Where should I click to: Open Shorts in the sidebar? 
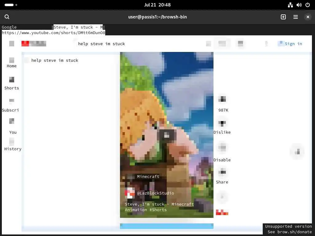pyautogui.click(x=12, y=84)
